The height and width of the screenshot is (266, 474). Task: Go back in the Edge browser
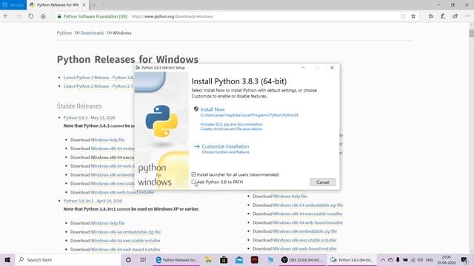tap(6, 16)
